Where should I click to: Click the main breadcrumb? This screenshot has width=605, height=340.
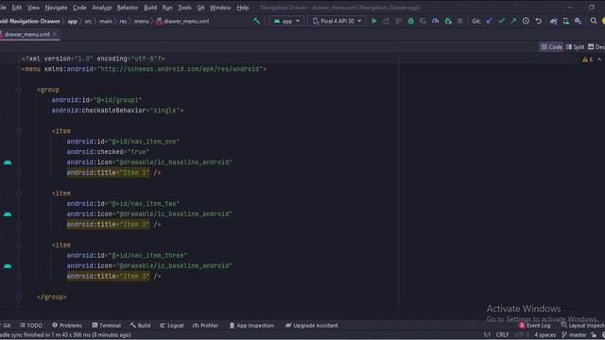[106, 21]
